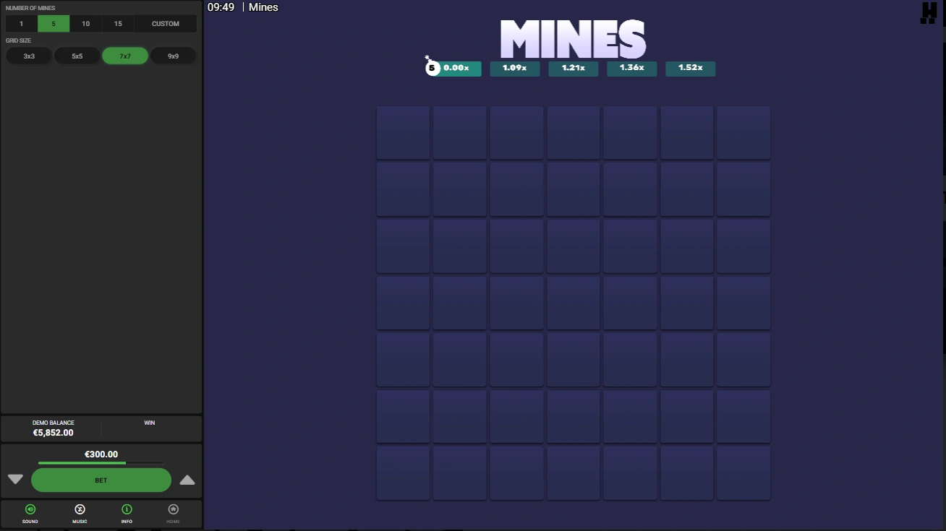946x531 pixels.
Task: Open the Info icon
Action: 127,510
